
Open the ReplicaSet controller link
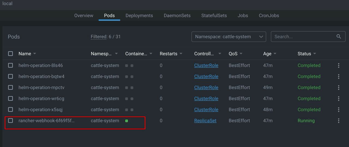tap(205, 121)
